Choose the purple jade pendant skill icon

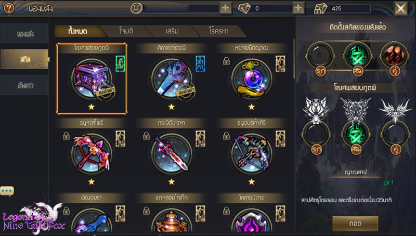pos(252,78)
